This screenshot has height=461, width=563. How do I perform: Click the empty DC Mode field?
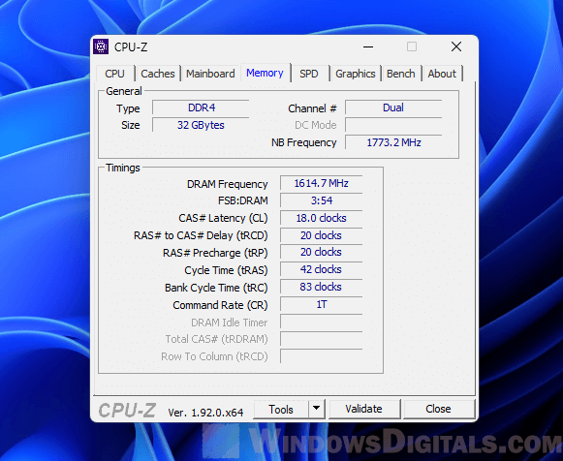(393, 125)
